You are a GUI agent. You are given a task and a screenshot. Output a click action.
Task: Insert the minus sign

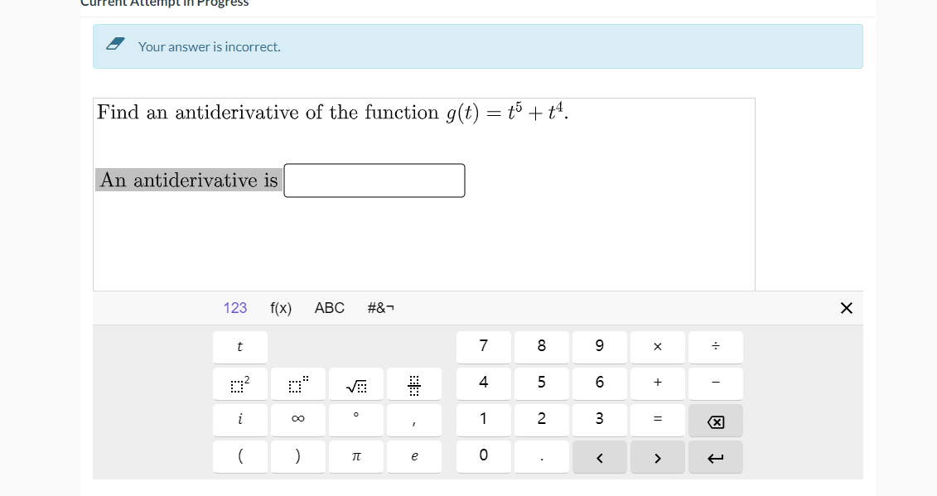(715, 383)
